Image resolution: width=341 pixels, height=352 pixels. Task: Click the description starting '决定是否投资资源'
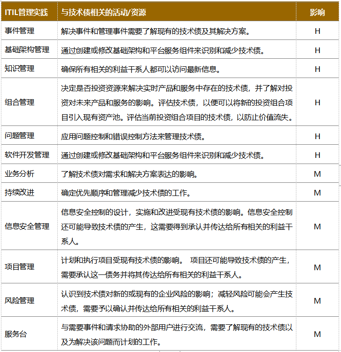click(177, 102)
